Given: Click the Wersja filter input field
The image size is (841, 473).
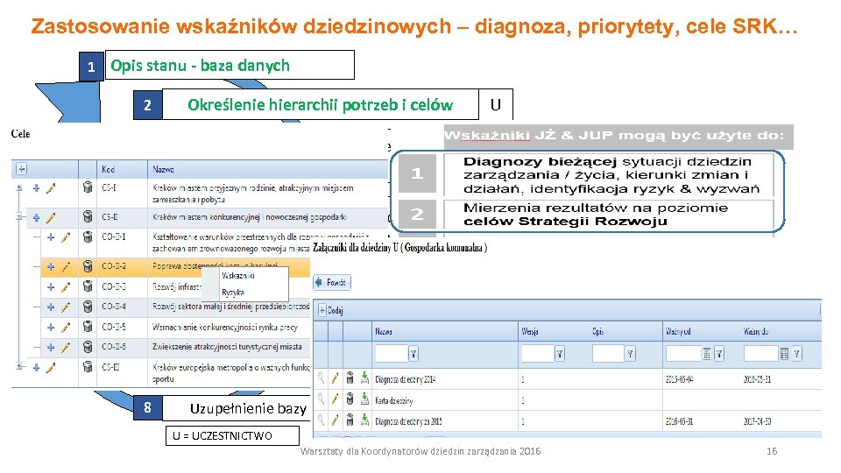Looking at the screenshot, I should 537,353.
